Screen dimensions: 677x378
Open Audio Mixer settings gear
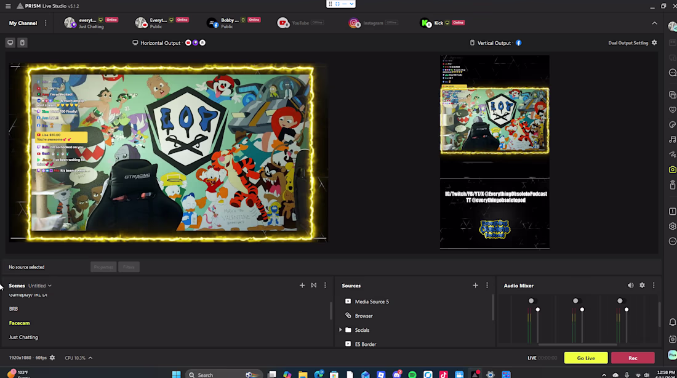click(x=642, y=286)
